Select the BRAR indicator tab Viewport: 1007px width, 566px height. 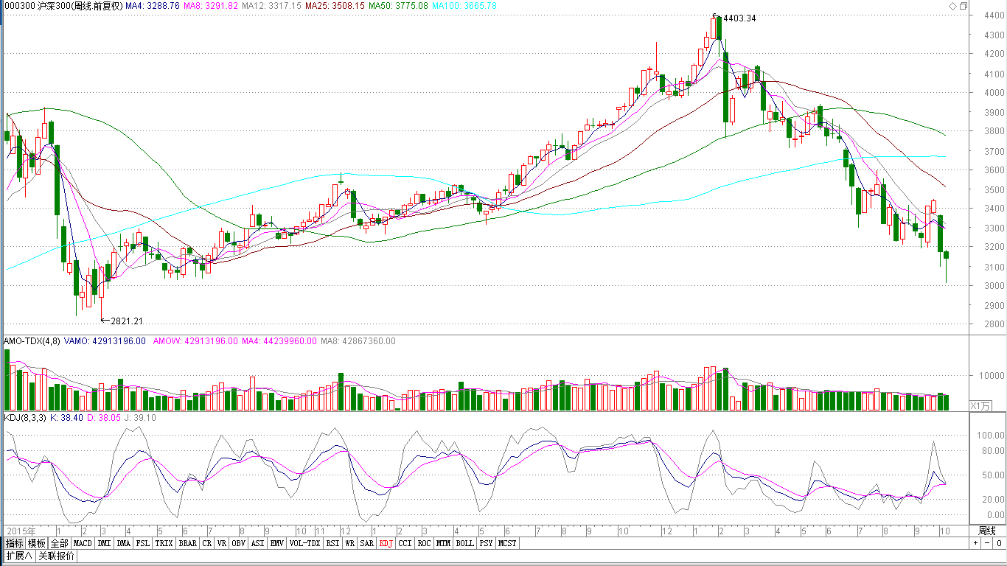click(x=187, y=543)
